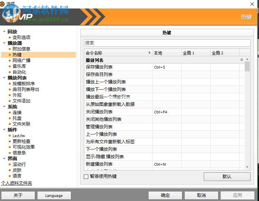Select the 关闭播放列表 command row
Image resolution: width=259 pixels, height=201 pixels.
[x=164, y=112]
